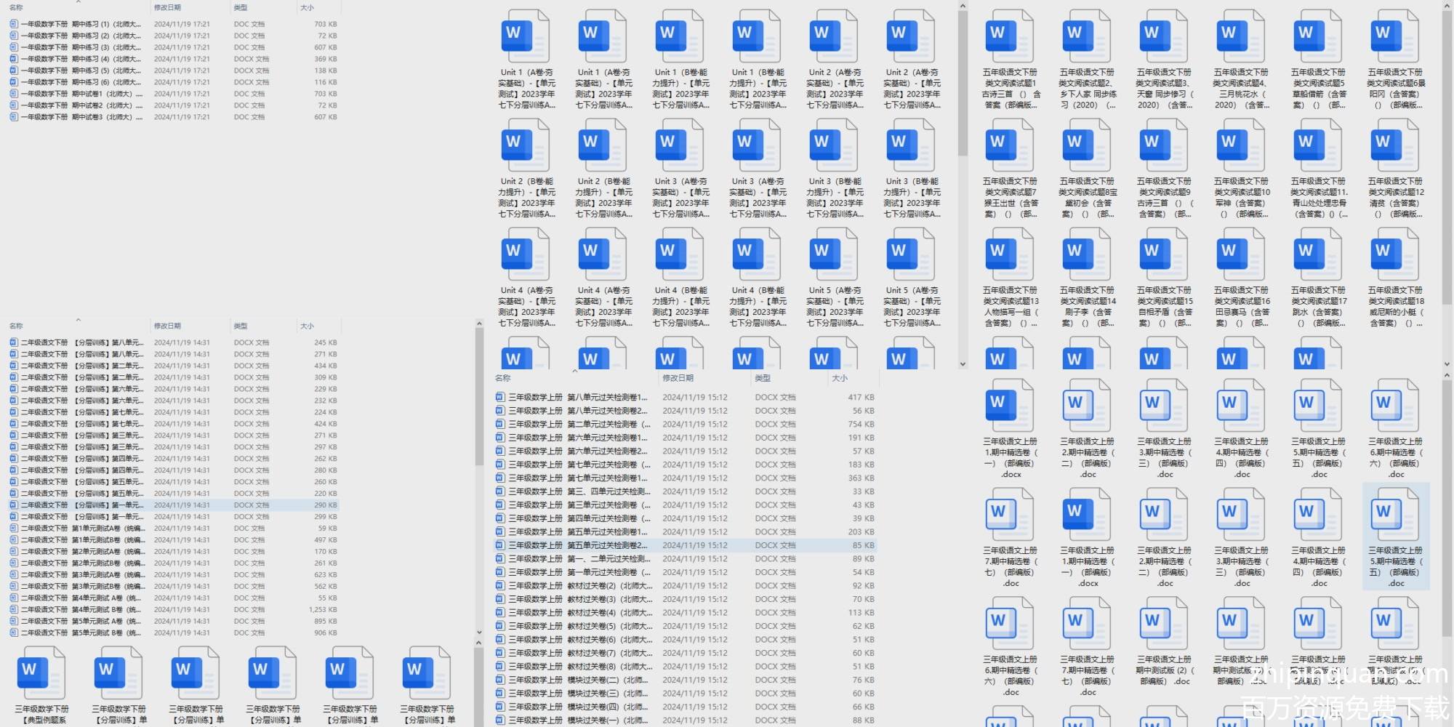Select 类文阅读试题14 刷子李 document icon
1454x727 pixels.
tap(1088, 254)
